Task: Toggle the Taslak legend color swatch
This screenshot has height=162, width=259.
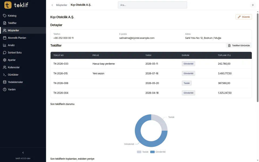Action: click(139, 152)
